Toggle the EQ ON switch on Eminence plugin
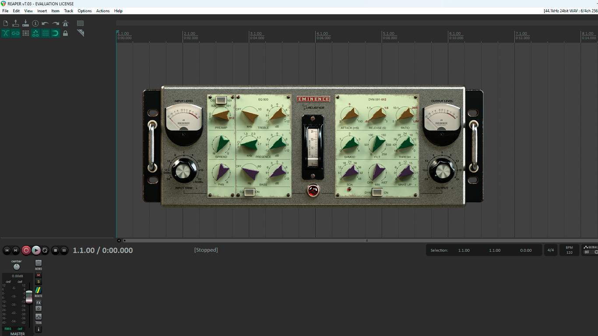598x336 pixels. pos(250,192)
